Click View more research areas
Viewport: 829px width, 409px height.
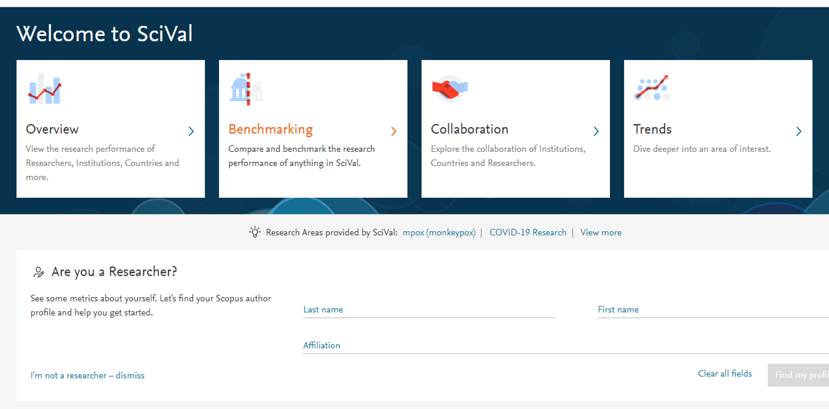click(601, 232)
